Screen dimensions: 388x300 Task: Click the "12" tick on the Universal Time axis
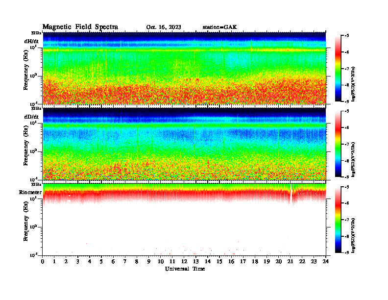184,262
